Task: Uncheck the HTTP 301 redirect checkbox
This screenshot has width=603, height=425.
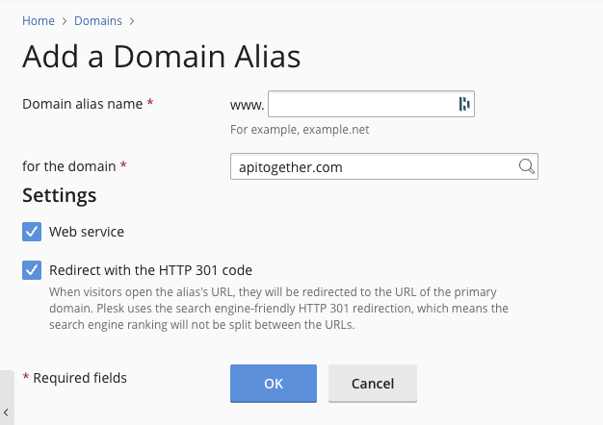Action: point(33,270)
